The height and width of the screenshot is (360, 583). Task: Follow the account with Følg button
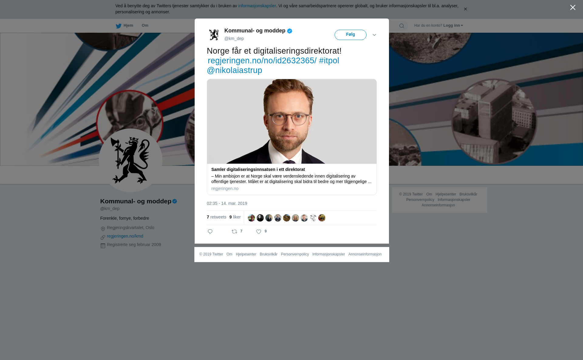[350, 35]
